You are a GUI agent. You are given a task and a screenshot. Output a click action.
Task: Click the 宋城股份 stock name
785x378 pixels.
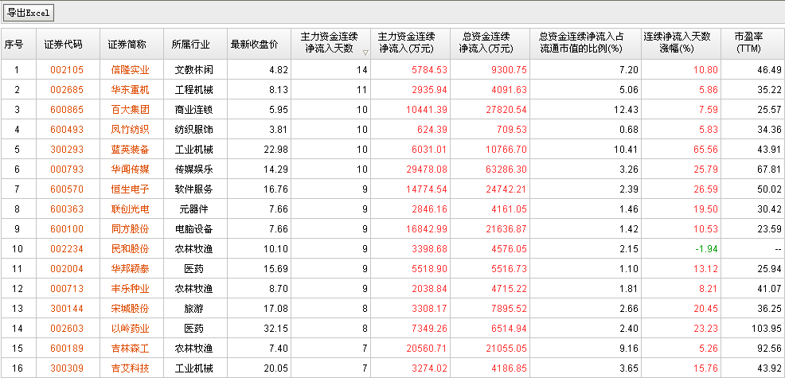(x=130, y=308)
